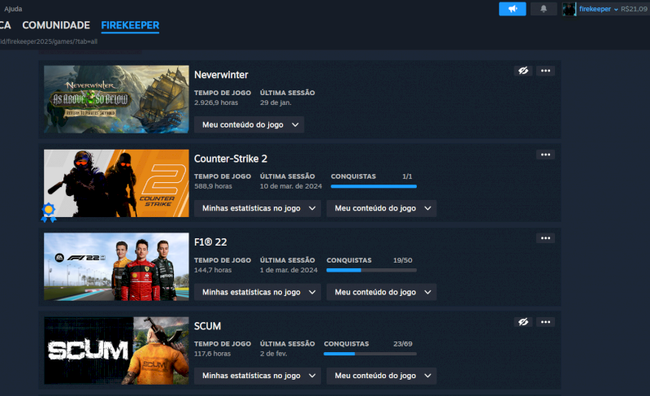Viewport: 650px width, 396px height.
Task: Expand Minhas estatísticas no jogo for SCUM
Action: [258, 376]
